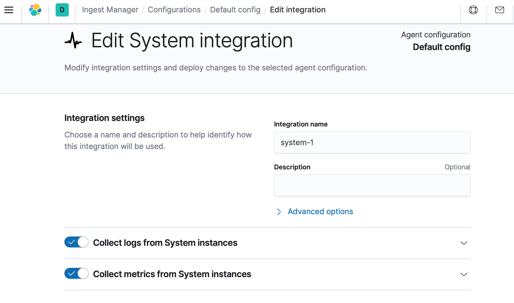This screenshot has width=514, height=303.
Task: Expand the Advanced options section
Action: point(320,211)
